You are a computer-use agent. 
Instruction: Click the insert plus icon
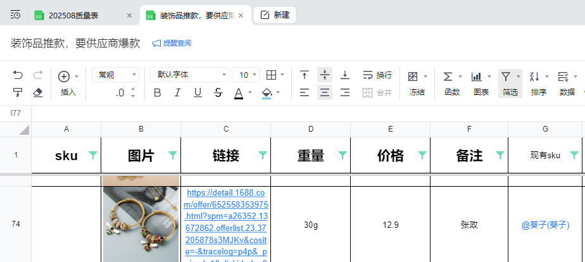[x=64, y=77]
